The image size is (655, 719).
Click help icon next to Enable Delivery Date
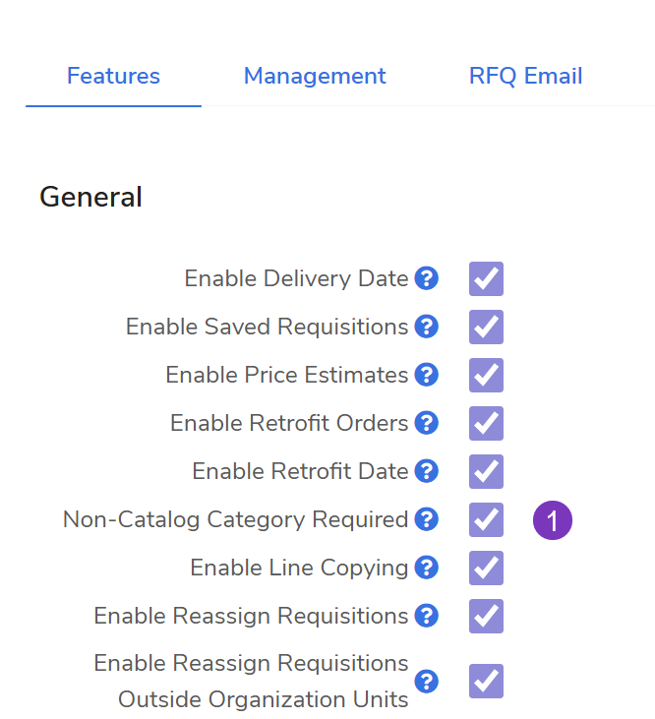426,278
